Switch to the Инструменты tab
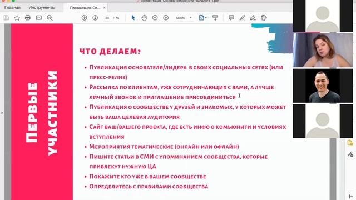The image size is (356, 200). point(42,7)
